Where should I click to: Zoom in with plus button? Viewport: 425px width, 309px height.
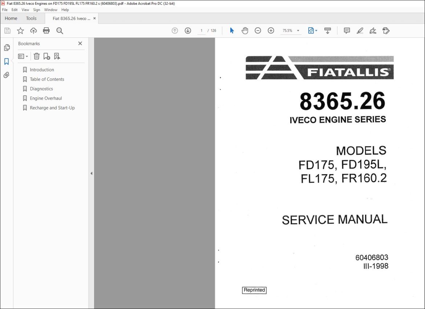click(271, 31)
